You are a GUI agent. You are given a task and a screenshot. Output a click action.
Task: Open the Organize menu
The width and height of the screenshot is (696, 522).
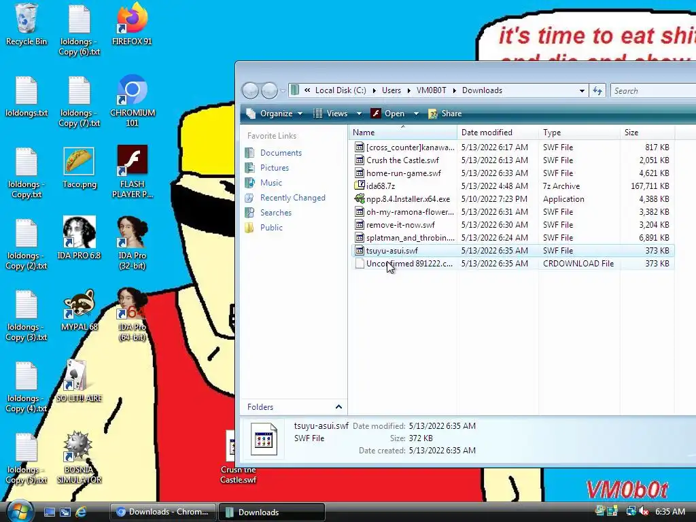click(275, 114)
